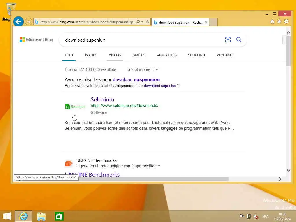Open the Windows Store taskbar icon
This screenshot has height=222, width=296.
(59, 216)
